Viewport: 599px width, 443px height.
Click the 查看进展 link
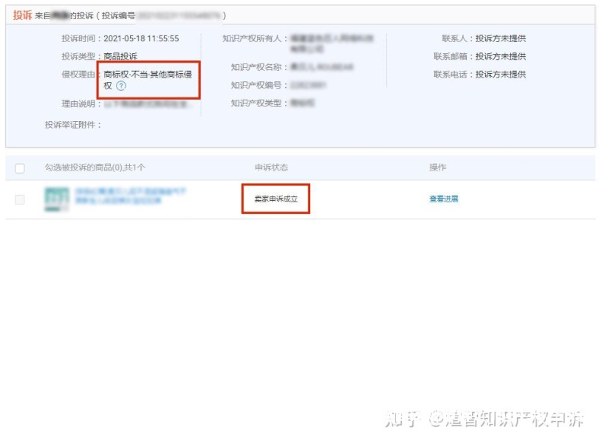[x=444, y=199]
